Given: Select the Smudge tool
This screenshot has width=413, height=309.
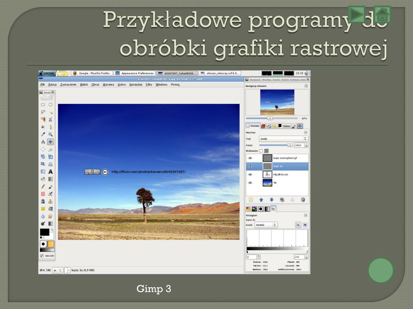Looking at the screenshot, I should (50, 216).
